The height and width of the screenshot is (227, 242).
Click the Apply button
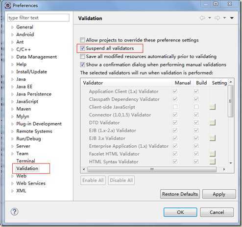(219, 194)
